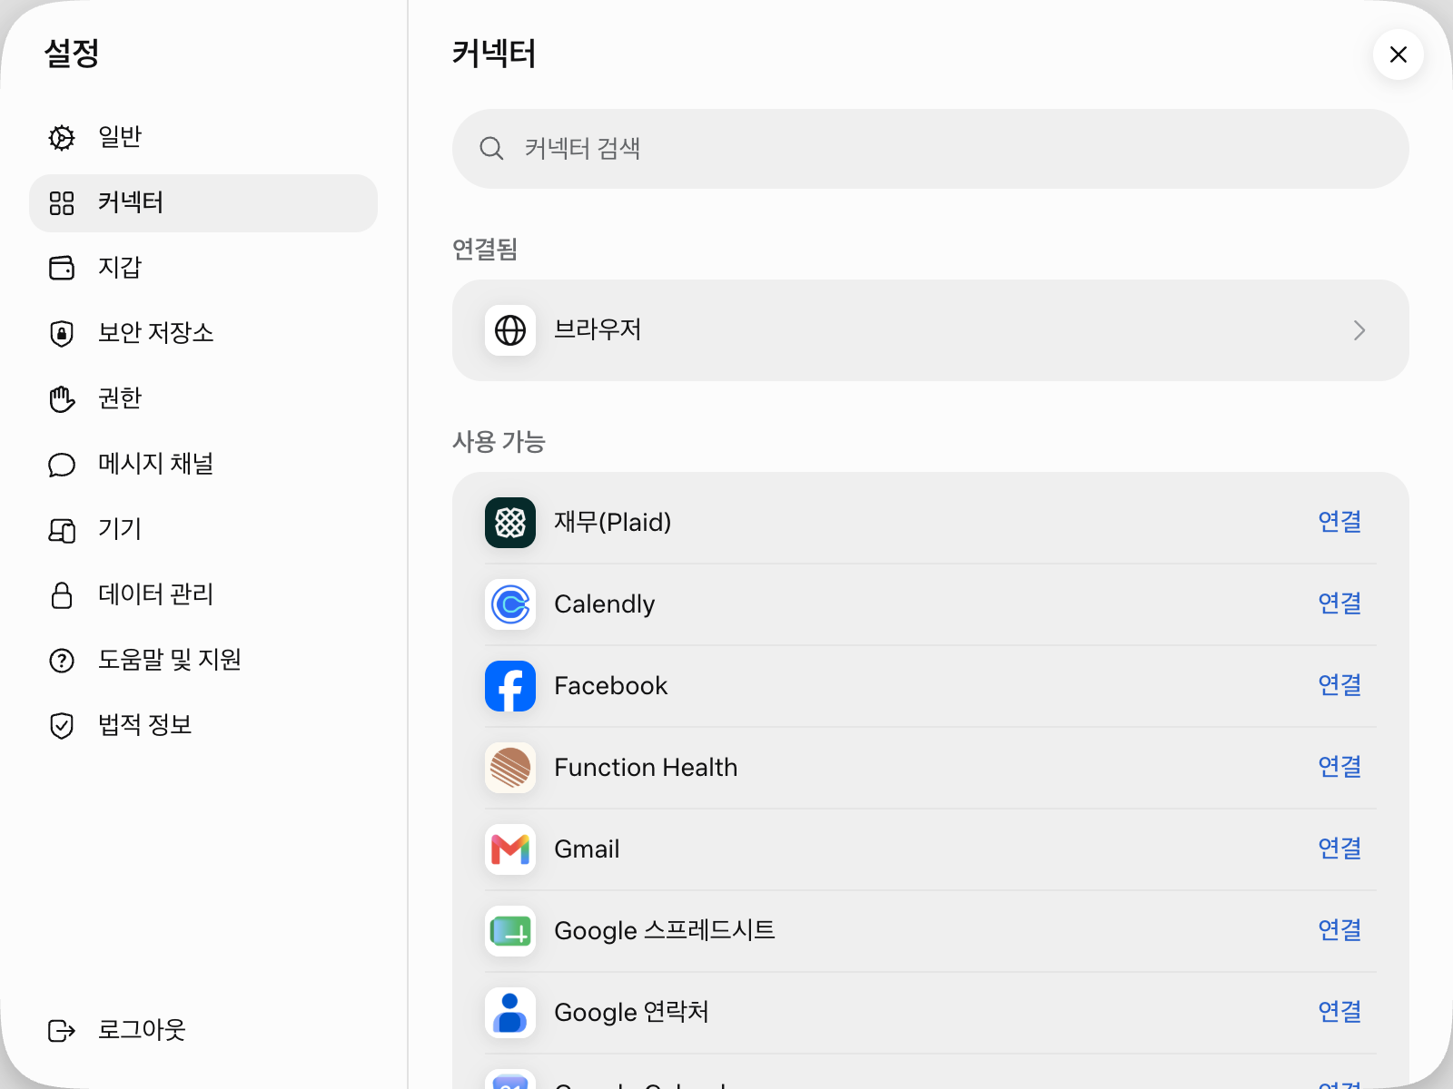Connect Function Health via 연결 link
1453x1089 pixels.
pos(1339,767)
